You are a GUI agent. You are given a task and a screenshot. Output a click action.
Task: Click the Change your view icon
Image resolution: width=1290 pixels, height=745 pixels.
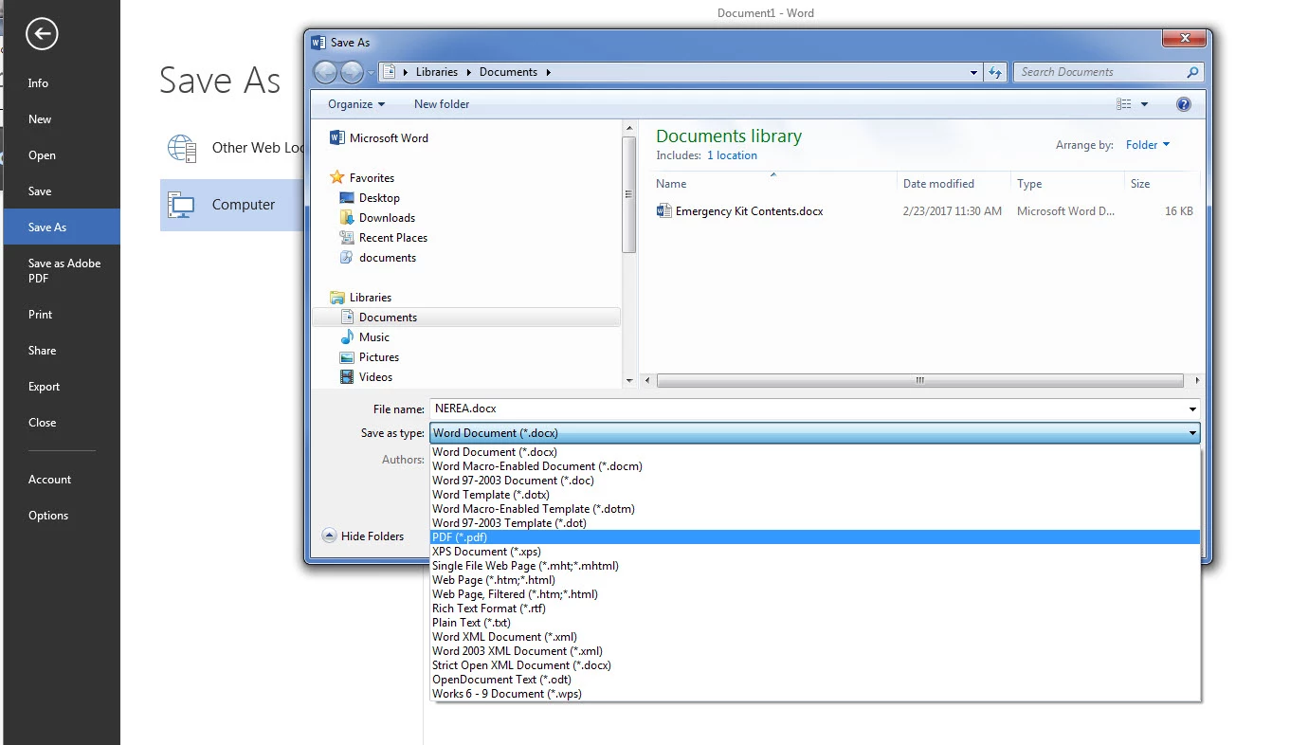tap(1124, 104)
